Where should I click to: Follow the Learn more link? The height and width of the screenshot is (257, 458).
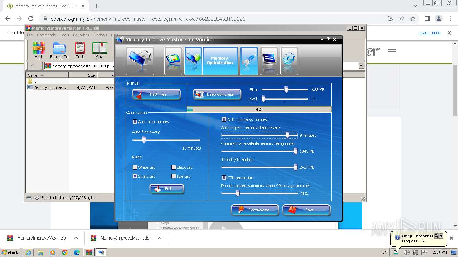click(429, 33)
